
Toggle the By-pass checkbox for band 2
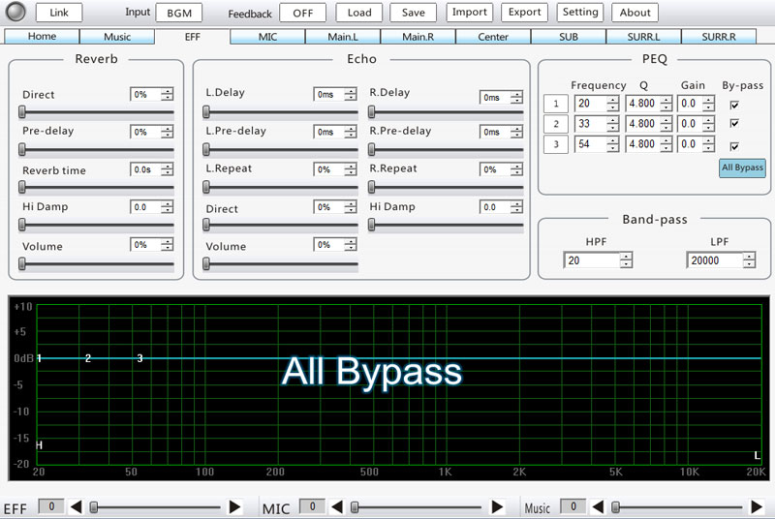(734, 124)
